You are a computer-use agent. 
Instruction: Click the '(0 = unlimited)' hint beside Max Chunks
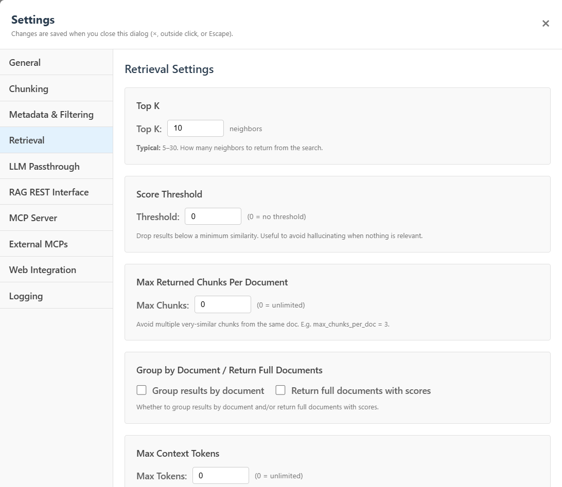point(280,305)
